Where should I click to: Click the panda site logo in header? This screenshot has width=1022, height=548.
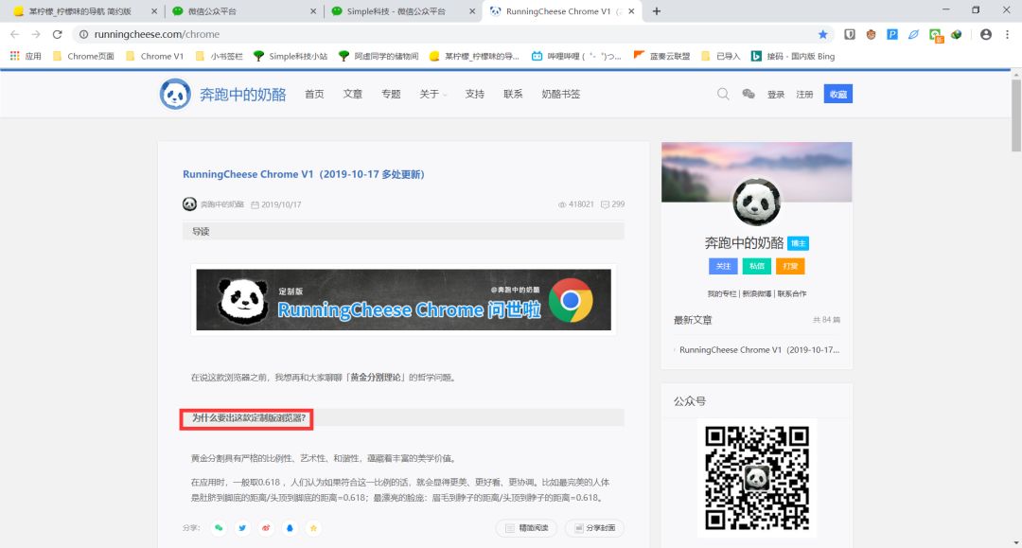coord(175,94)
